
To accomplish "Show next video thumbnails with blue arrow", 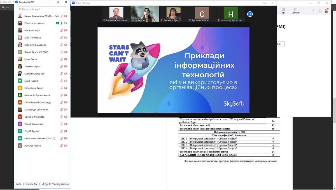I will [250, 14].
